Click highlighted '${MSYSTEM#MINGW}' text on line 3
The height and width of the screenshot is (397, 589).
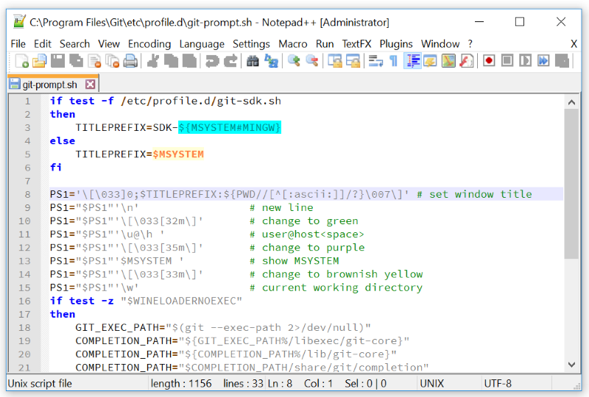click(x=230, y=128)
